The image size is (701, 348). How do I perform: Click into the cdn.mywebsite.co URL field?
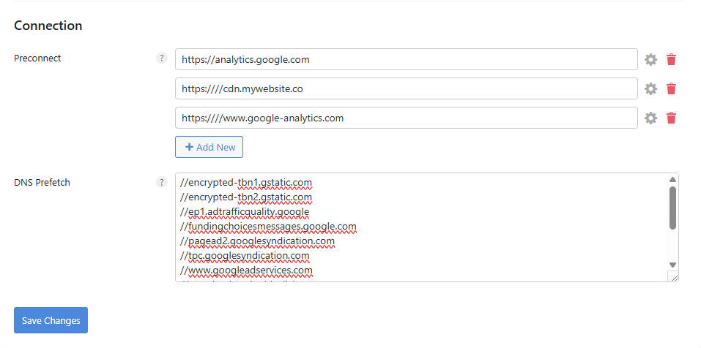[x=406, y=88]
